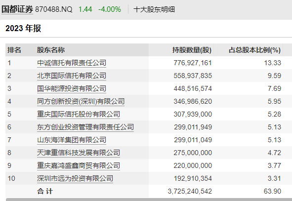This screenshot has height=201, width=292.
Task: Select percentage 4.72
Action: 274,153
